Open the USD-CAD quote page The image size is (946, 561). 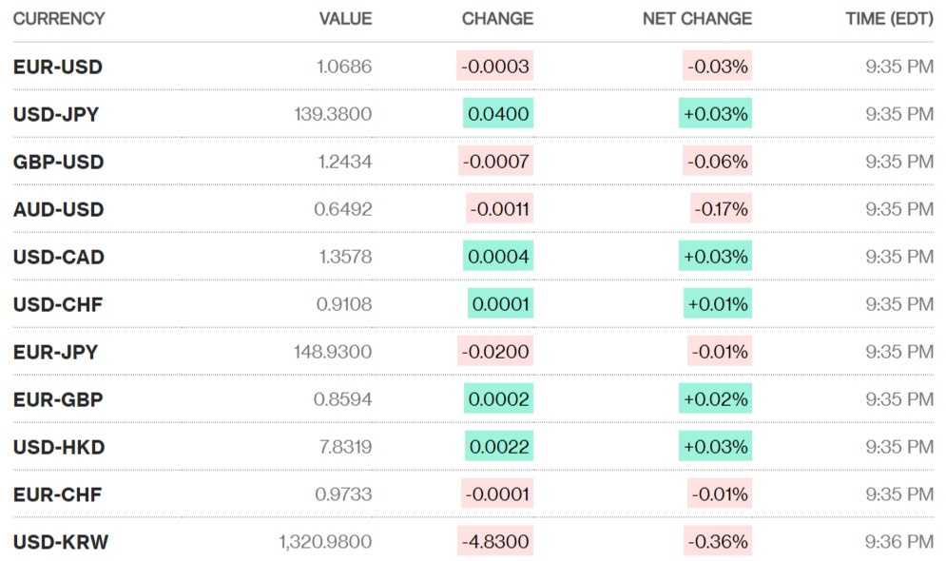pos(59,257)
